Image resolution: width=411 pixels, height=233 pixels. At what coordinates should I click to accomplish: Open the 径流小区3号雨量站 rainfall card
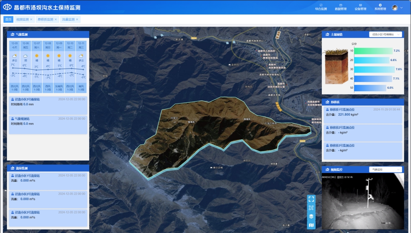48,105
